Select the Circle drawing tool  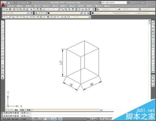2,41
